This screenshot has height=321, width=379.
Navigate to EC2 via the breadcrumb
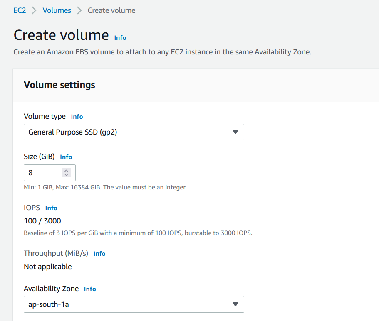20,10
